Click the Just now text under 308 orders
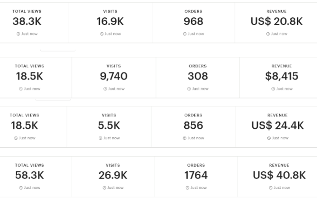Screen dimensions: 317x204 pos(200,89)
